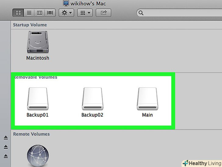Switch to column view
The image size is (222, 167).
coord(40,13)
